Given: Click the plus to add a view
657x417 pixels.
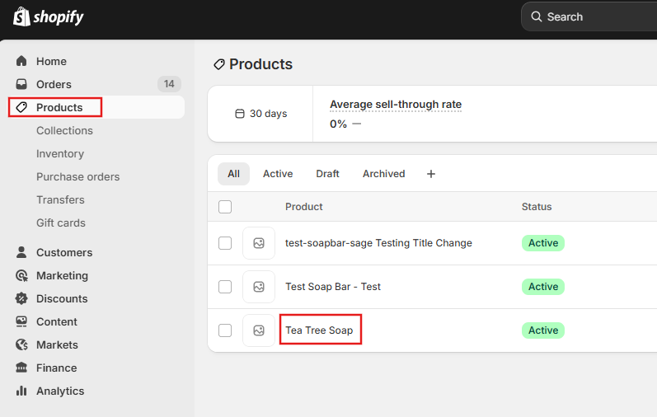Looking at the screenshot, I should (430, 174).
